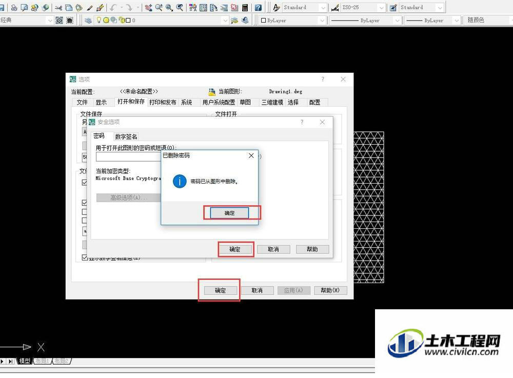The width and height of the screenshot is (513, 378).
Task: Click the Copy toolbar icon
Action: [x=69, y=8]
